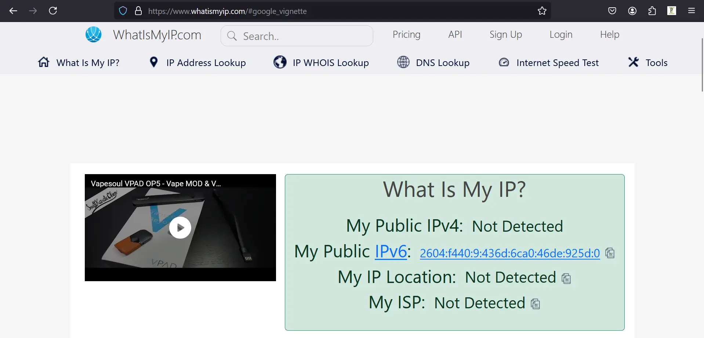Viewport: 704px width, 338px height.
Task: Open the 2604:f440:9:436d:6ca0:46de:925d:0 address link
Action: (x=510, y=253)
